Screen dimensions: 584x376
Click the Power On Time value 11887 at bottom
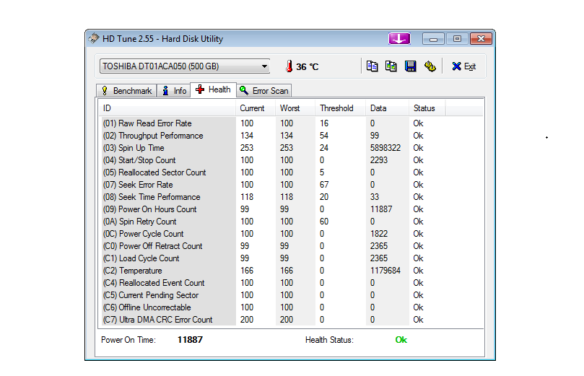(x=190, y=340)
